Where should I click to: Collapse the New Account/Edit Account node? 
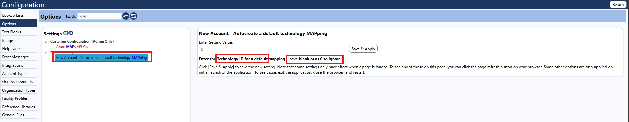click(46, 52)
